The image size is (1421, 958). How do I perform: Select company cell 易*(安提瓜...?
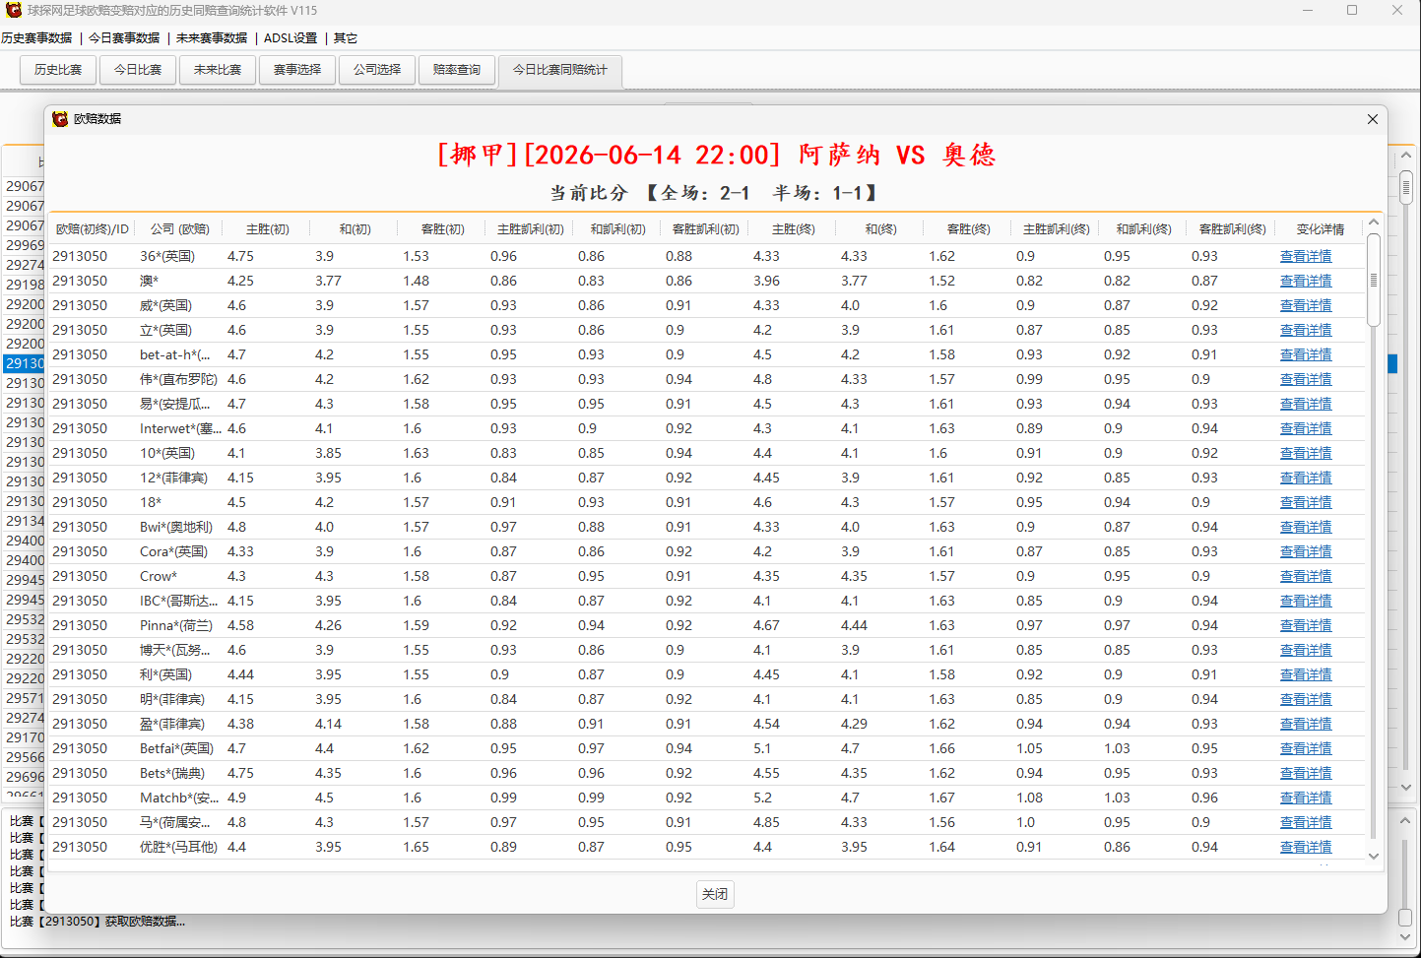[179, 404]
